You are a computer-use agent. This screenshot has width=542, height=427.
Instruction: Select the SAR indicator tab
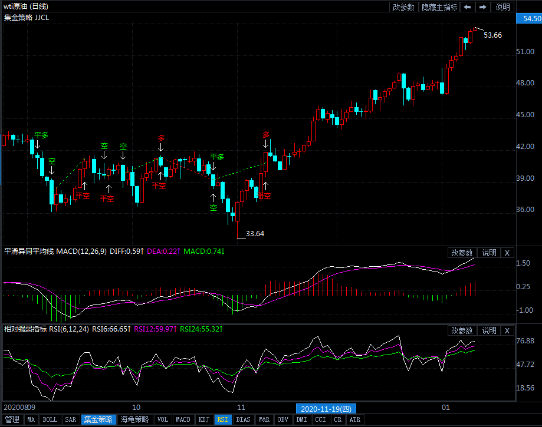point(70,420)
